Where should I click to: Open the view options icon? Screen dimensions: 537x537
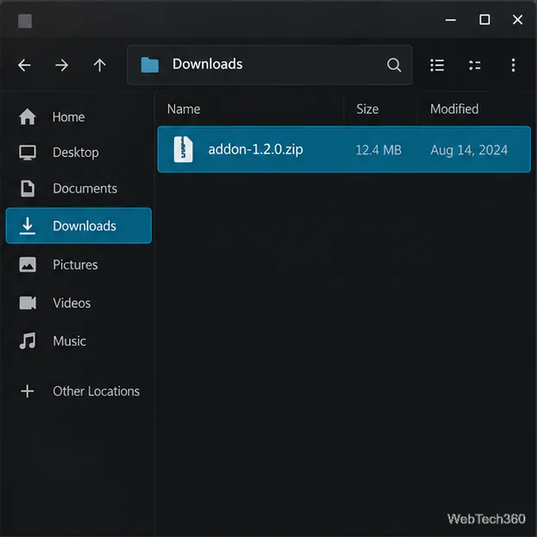pos(475,65)
